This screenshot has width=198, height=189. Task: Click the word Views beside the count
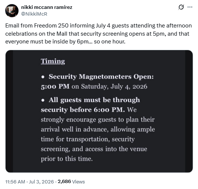click(x=78, y=182)
